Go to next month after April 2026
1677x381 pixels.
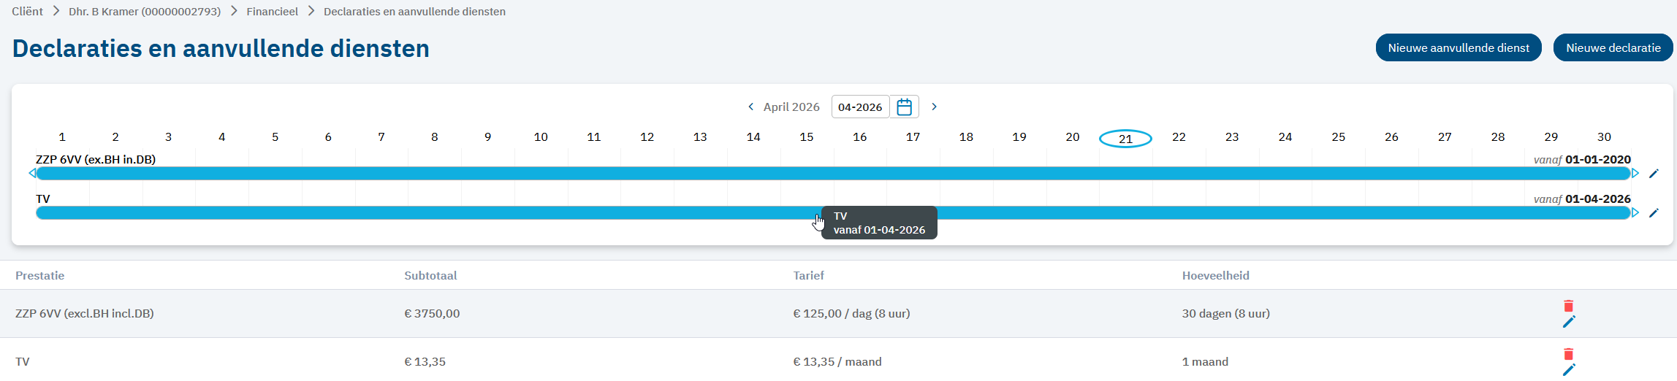(934, 107)
